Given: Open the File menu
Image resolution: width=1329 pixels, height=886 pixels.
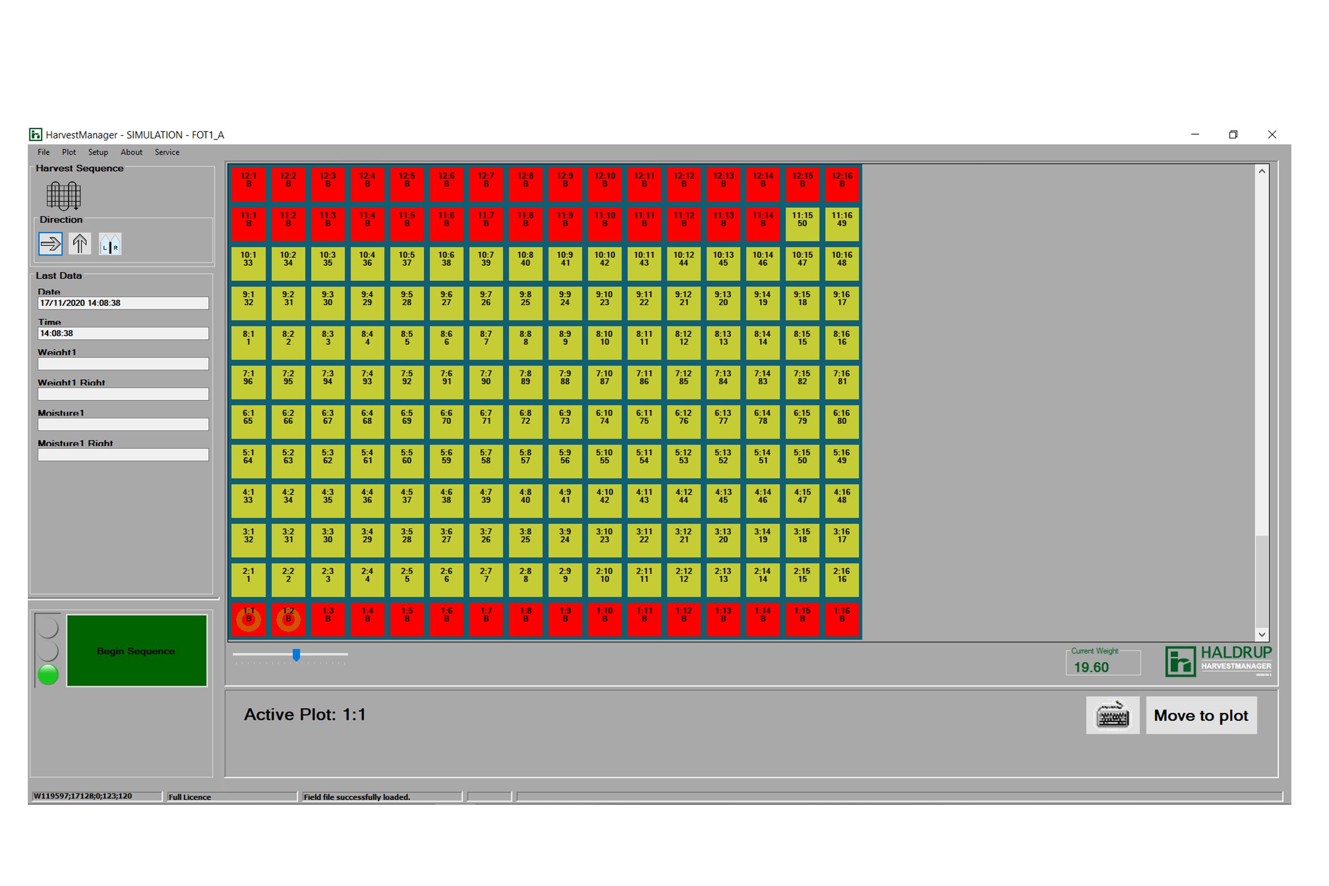Looking at the screenshot, I should [x=44, y=152].
